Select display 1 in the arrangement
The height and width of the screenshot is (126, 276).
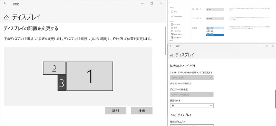(90, 76)
